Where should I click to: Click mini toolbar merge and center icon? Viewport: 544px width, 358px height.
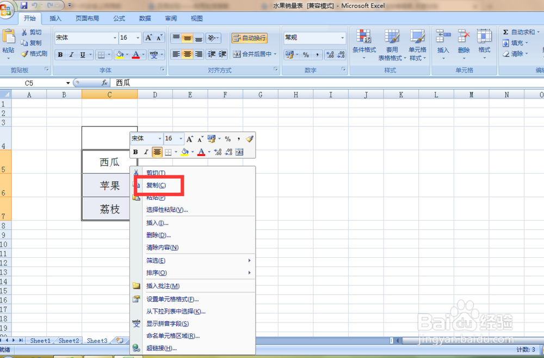[x=239, y=152]
